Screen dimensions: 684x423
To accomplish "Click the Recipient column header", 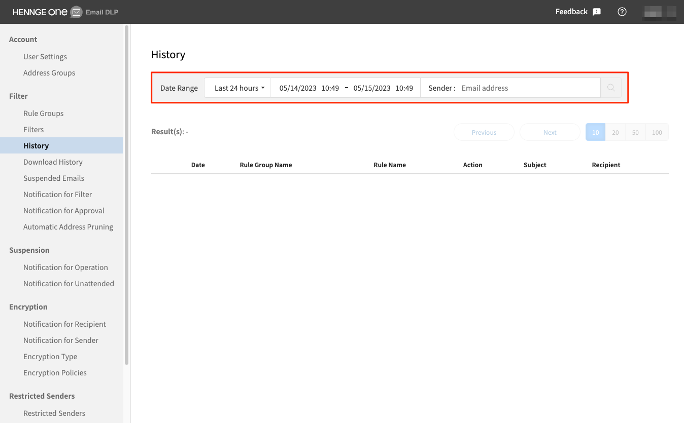I will point(606,165).
